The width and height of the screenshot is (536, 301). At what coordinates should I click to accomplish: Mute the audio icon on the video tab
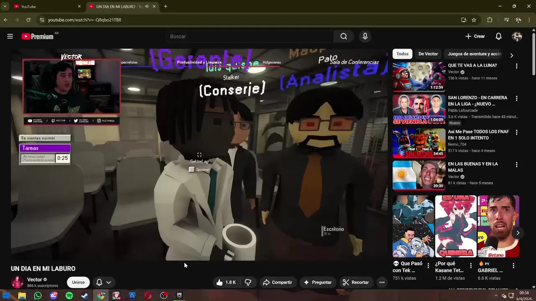click(147, 6)
